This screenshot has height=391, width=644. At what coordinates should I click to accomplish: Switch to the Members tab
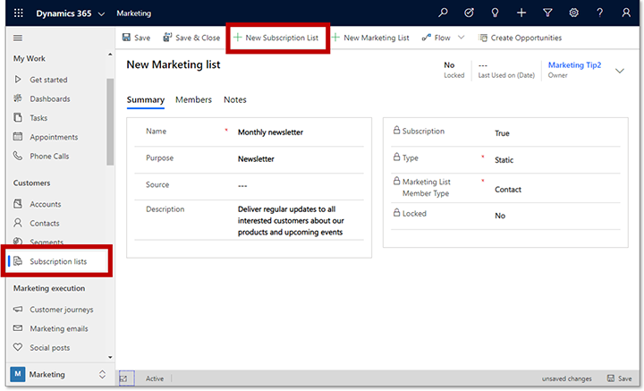193,99
